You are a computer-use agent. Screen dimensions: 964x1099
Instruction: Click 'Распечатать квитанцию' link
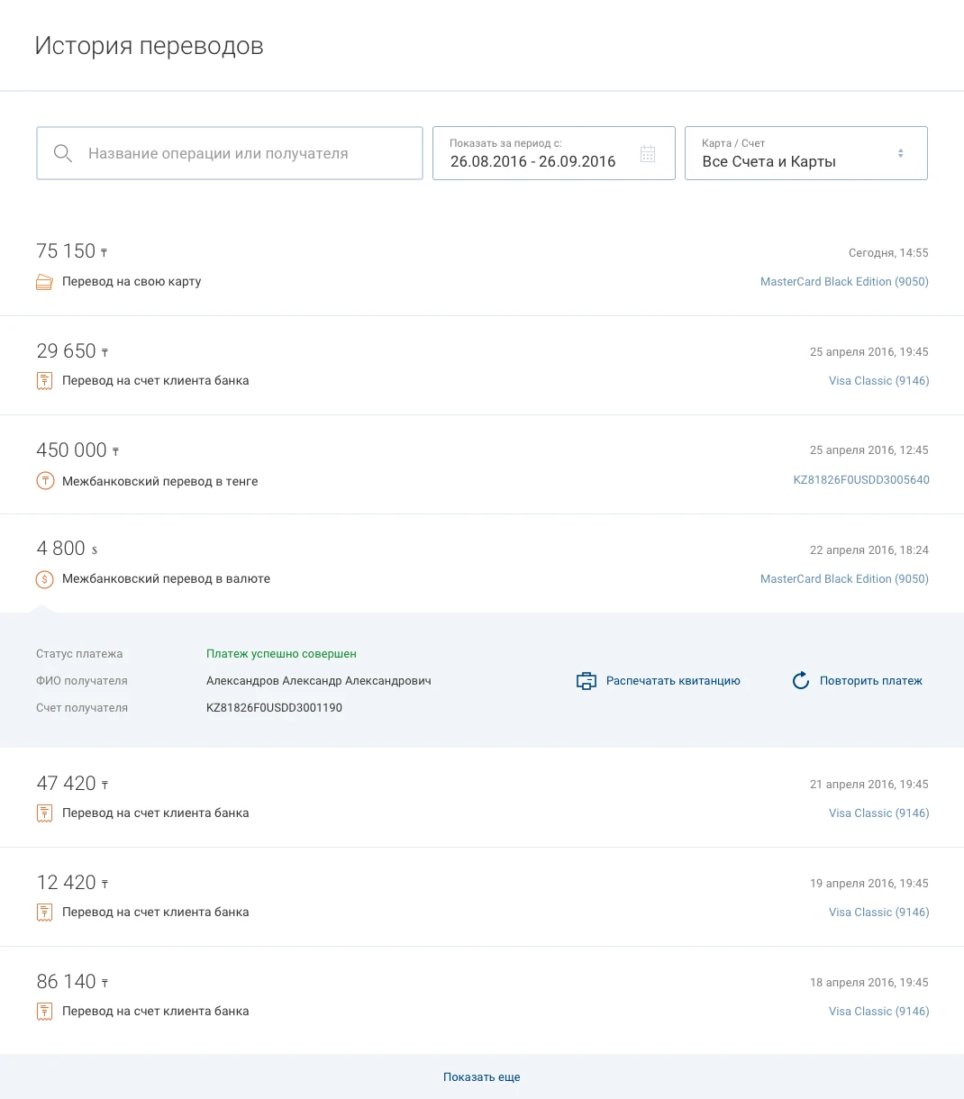(673, 681)
